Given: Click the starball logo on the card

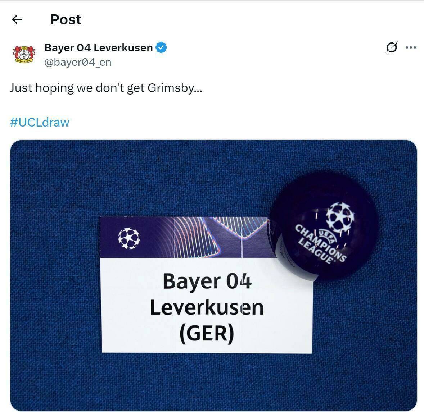Looking at the screenshot, I should point(129,238).
